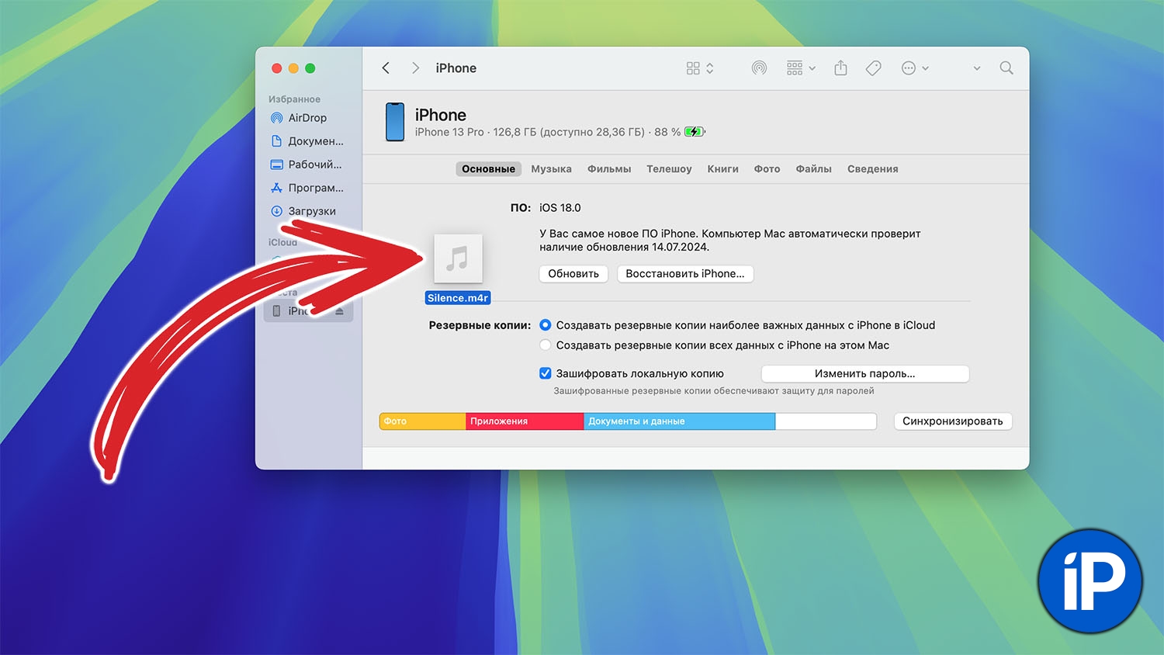Click the Резервные копии: label

(480, 325)
